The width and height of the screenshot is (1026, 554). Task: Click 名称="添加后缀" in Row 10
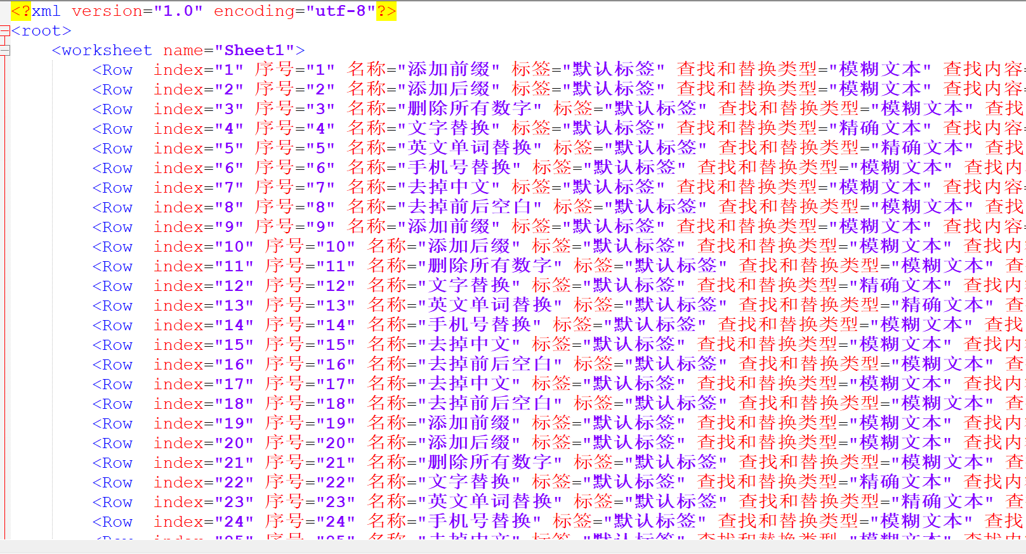point(444,247)
